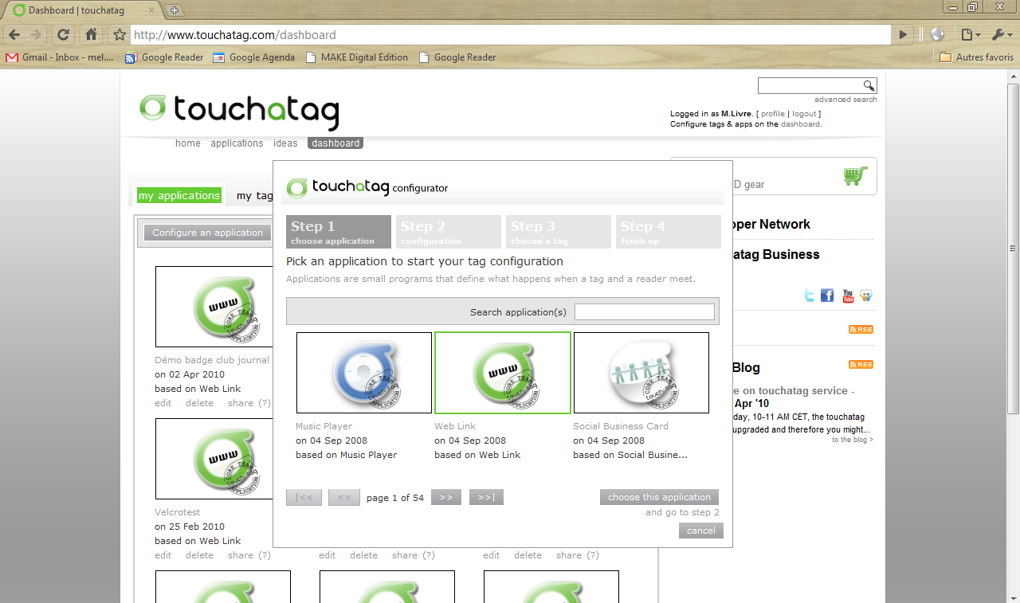
Task: Click the browser Back arrow
Action: click(14, 35)
